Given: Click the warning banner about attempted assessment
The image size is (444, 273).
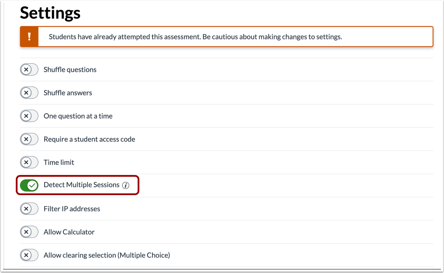Looking at the screenshot, I should pos(226,36).
